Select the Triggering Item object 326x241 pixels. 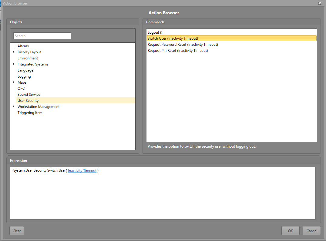pos(30,113)
